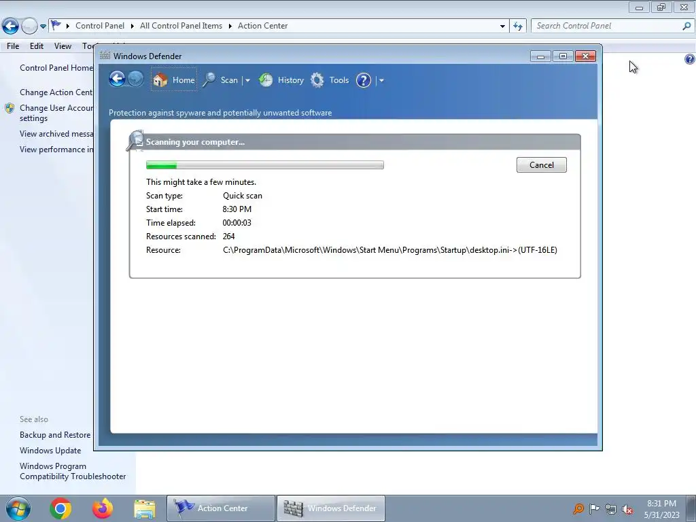Switch to Windows Defender taskbar button

(x=331, y=508)
